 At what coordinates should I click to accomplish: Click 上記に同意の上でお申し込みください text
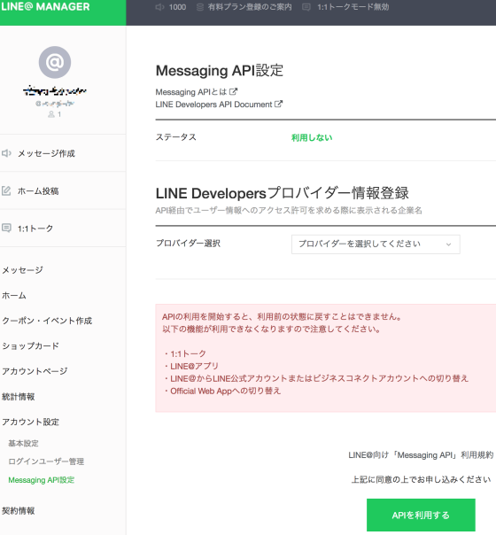tap(422, 480)
